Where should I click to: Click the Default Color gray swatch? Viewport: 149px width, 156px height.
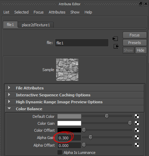[x=69, y=116]
